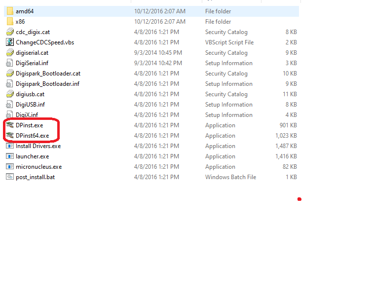Click the Digispark_Bootloader.inf icon
The image size is (371, 301).
(9, 84)
